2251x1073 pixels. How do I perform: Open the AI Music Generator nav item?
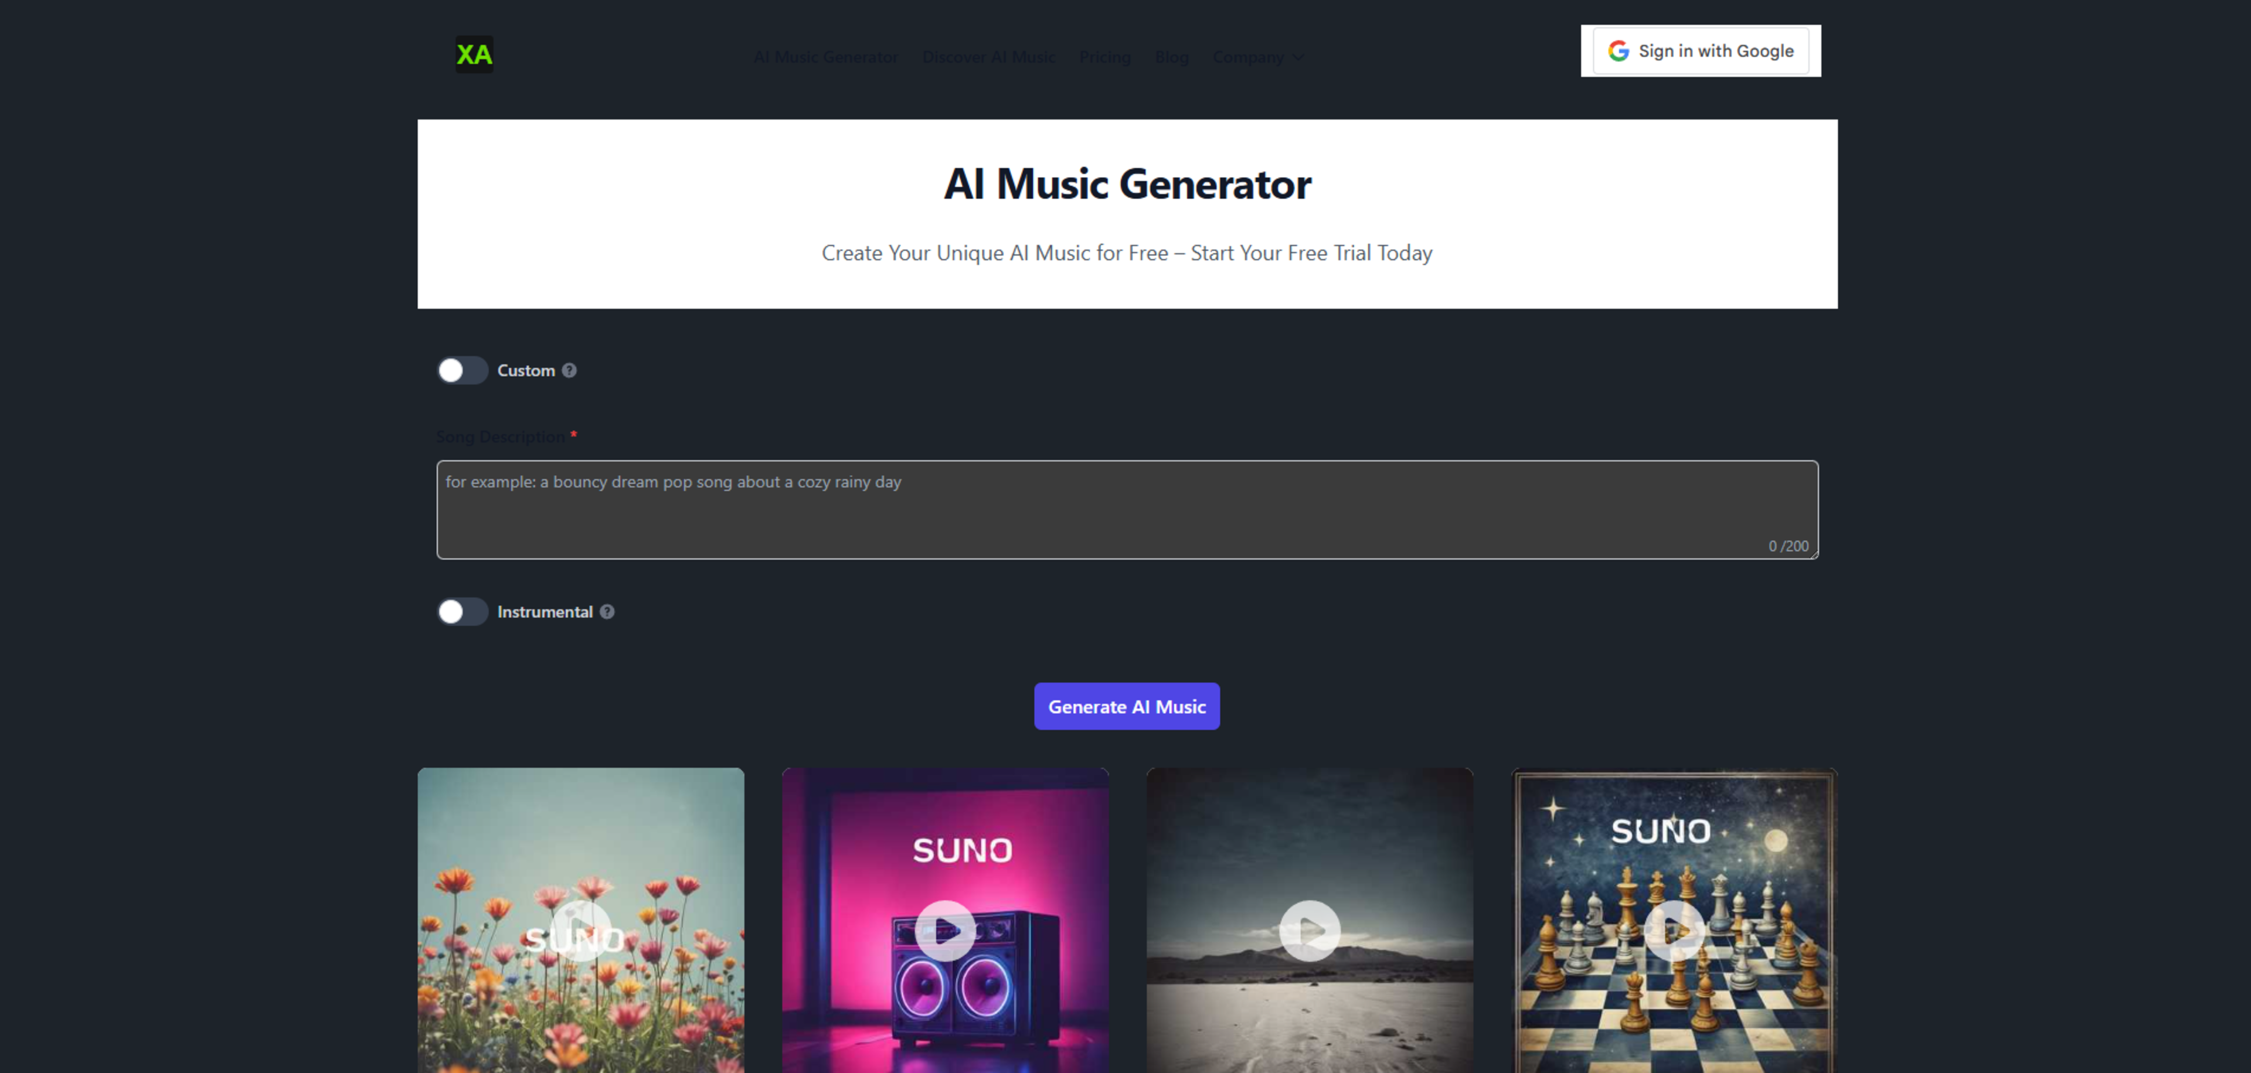click(825, 57)
